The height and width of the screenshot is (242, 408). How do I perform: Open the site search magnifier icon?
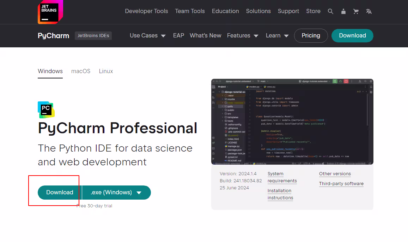(330, 11)
